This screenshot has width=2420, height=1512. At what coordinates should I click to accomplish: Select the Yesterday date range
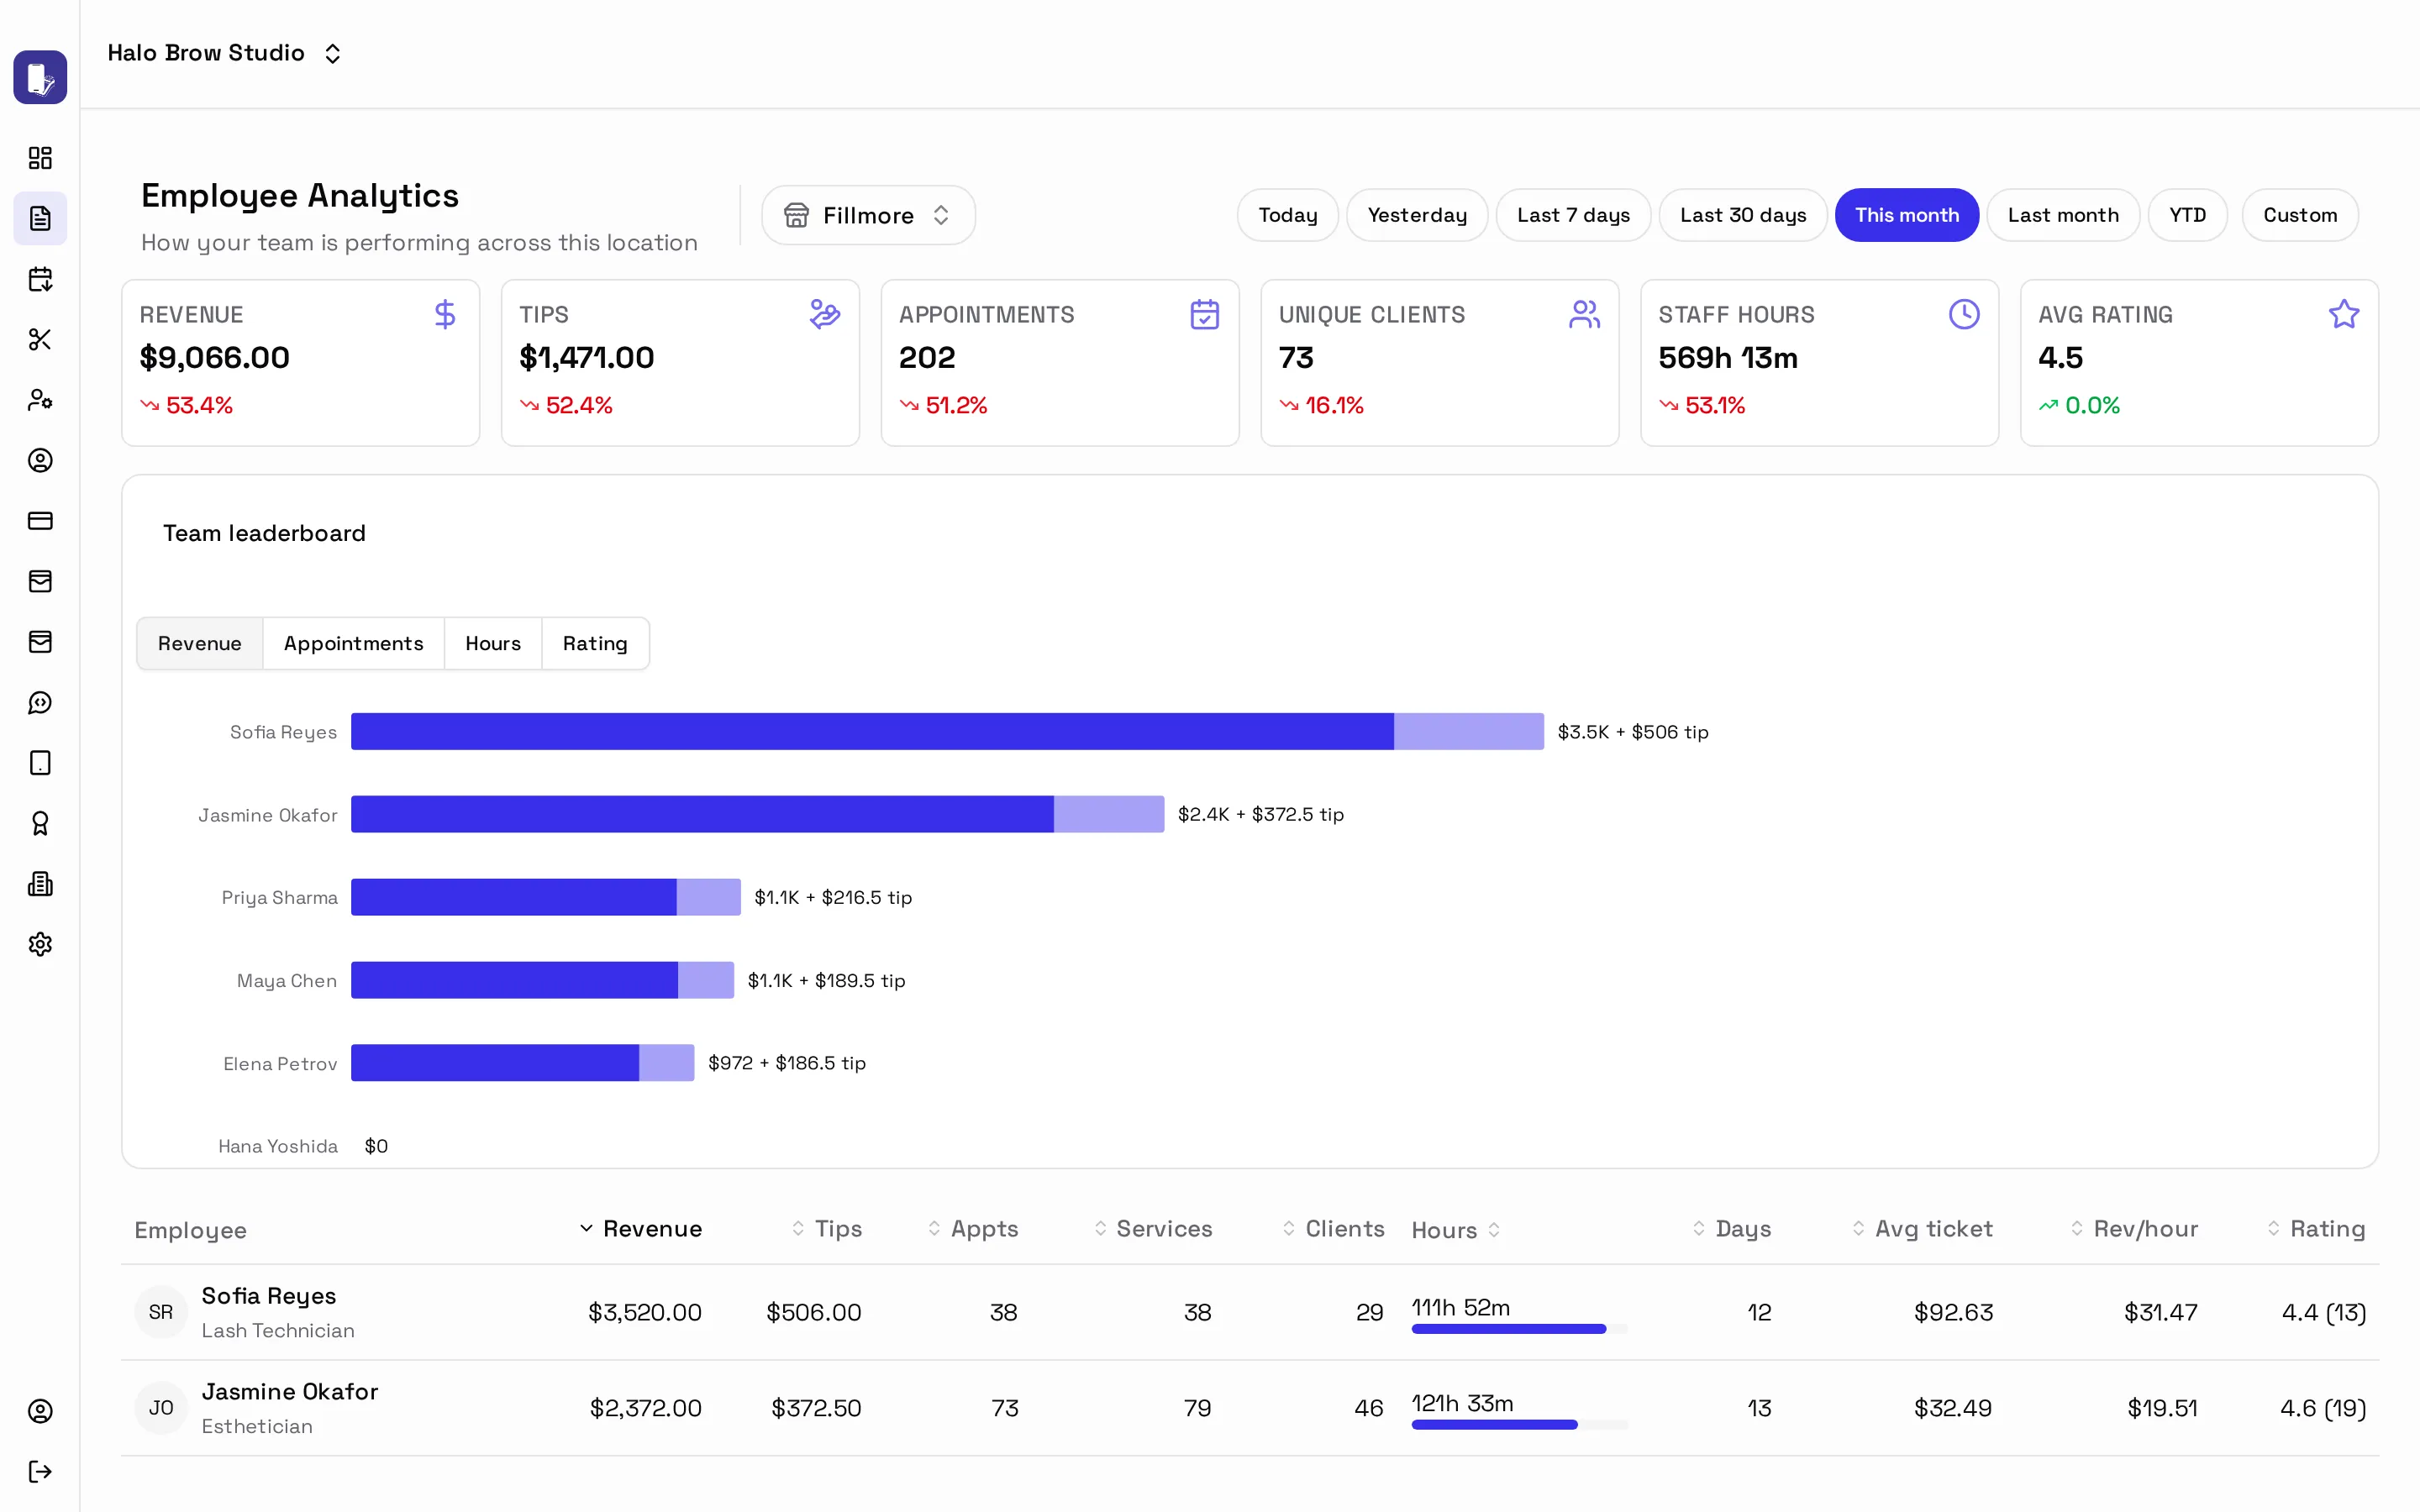click(1417, 215)
